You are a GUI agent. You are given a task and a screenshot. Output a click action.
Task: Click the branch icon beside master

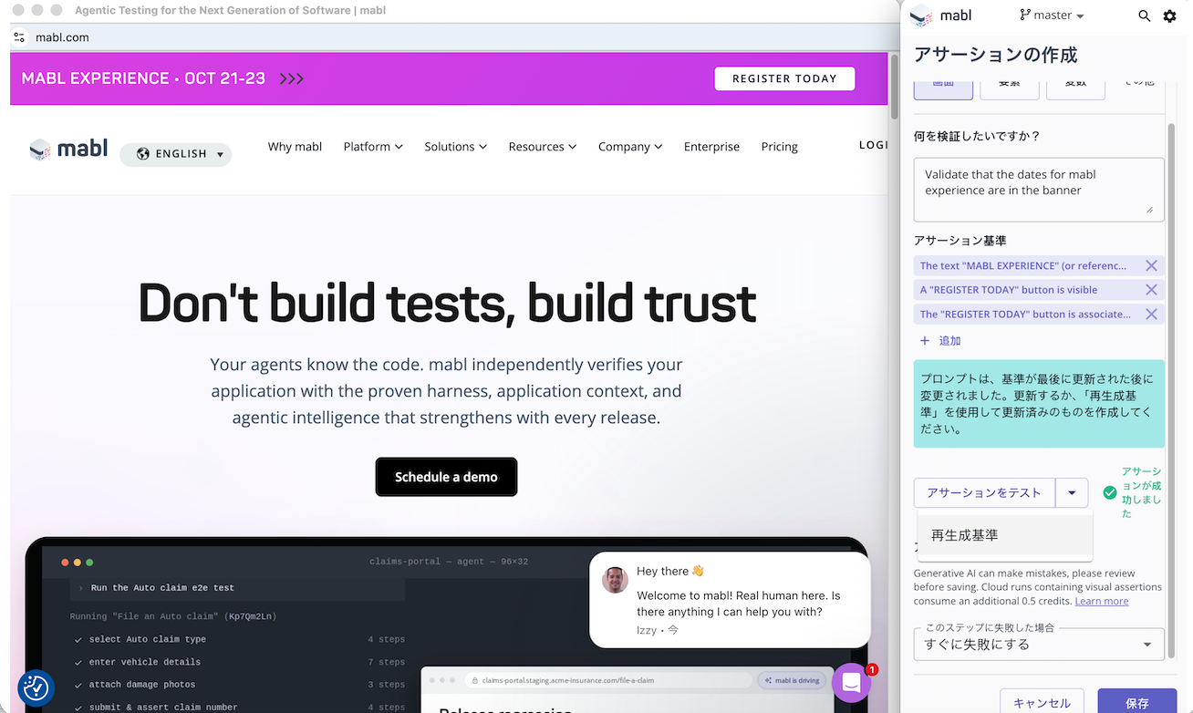(1025, 15)
